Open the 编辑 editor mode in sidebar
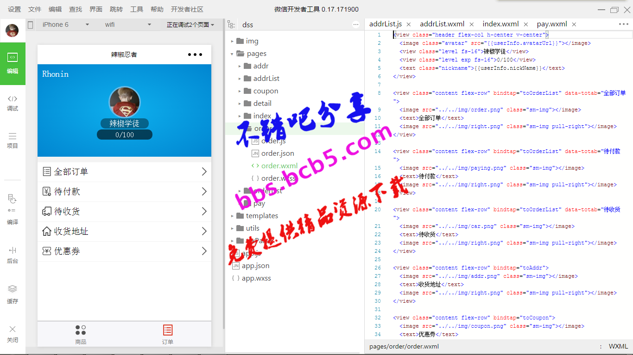Viewport: 633px width, 355px height. (x=13, y=64)
